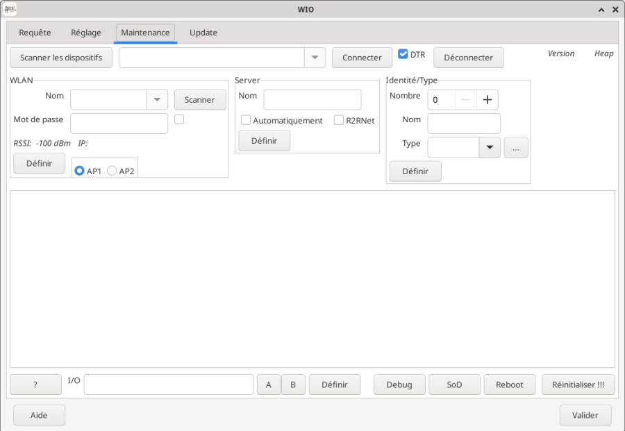Open the Update tab

point(203,33)
